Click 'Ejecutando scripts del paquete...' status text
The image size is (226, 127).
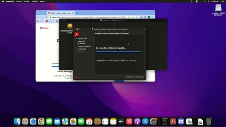[x=111, y=48]
